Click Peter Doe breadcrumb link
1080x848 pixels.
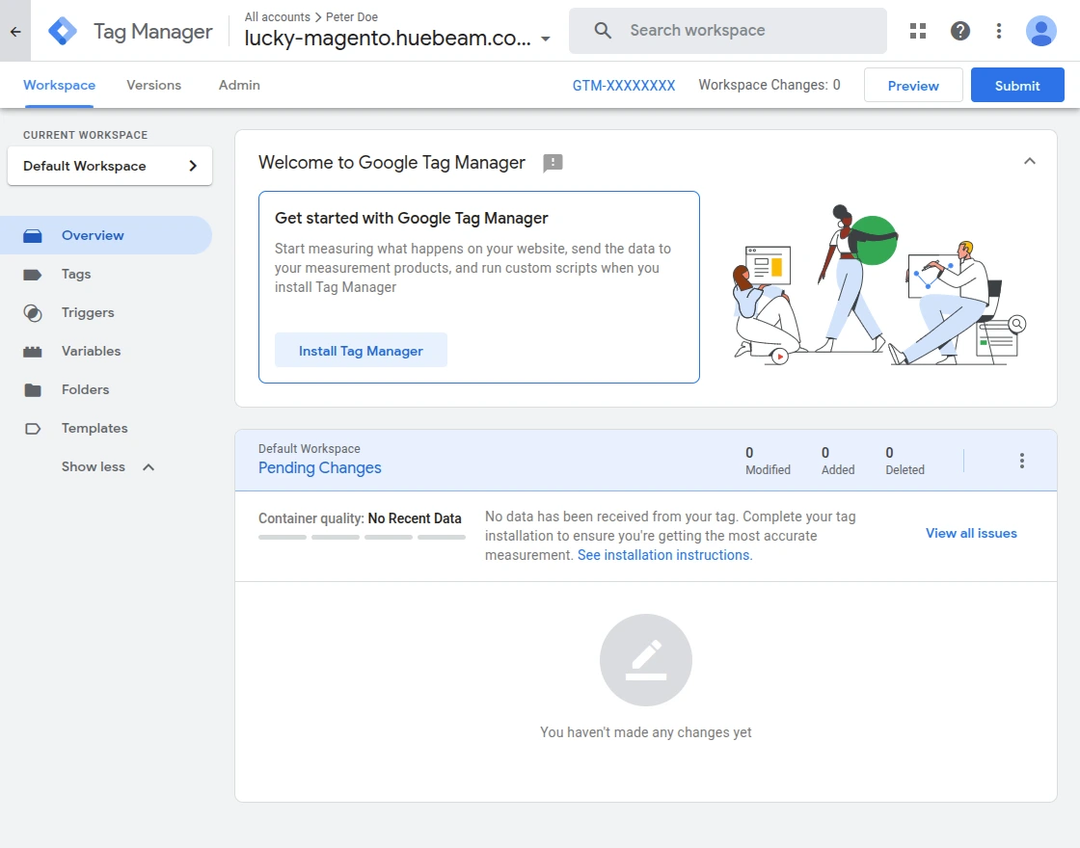tap(351, 16)
